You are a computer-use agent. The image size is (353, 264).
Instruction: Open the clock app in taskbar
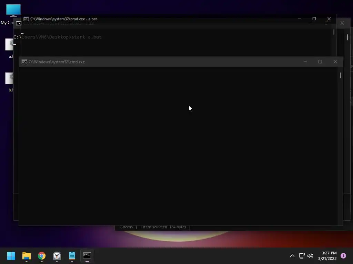[x=57, y=256]
